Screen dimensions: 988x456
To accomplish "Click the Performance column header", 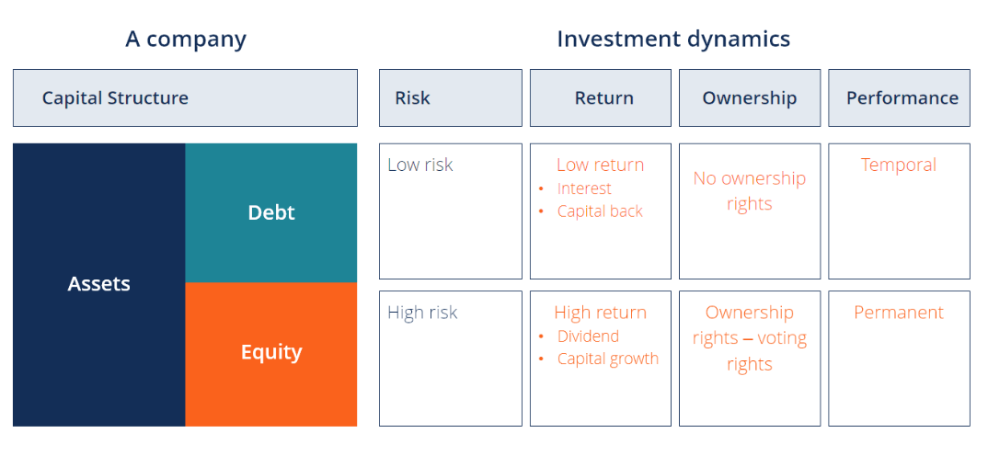I will [x=899, y=97].
